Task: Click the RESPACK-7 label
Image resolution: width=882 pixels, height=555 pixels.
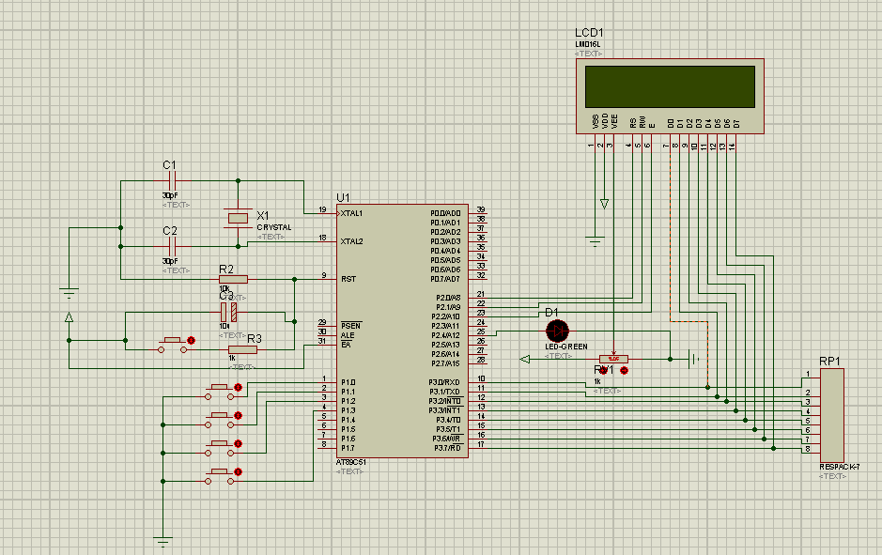Action: pyautogui.click(x=839, y=467)
